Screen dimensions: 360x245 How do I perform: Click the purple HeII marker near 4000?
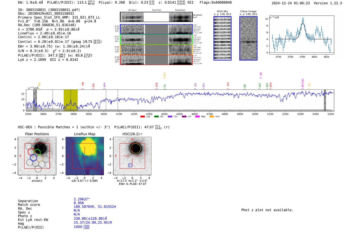104,86
